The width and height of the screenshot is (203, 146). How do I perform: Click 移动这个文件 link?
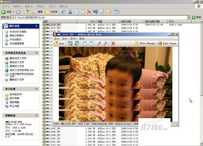pos(17,62)
